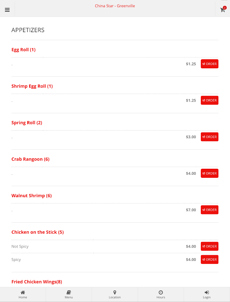Show the Location pin tab
Viewport: 230px width, 302px height.
(x=115, y=294)
